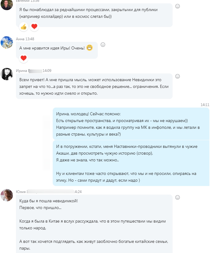Open reaction smiley beside Анна's message

point(103,45)
